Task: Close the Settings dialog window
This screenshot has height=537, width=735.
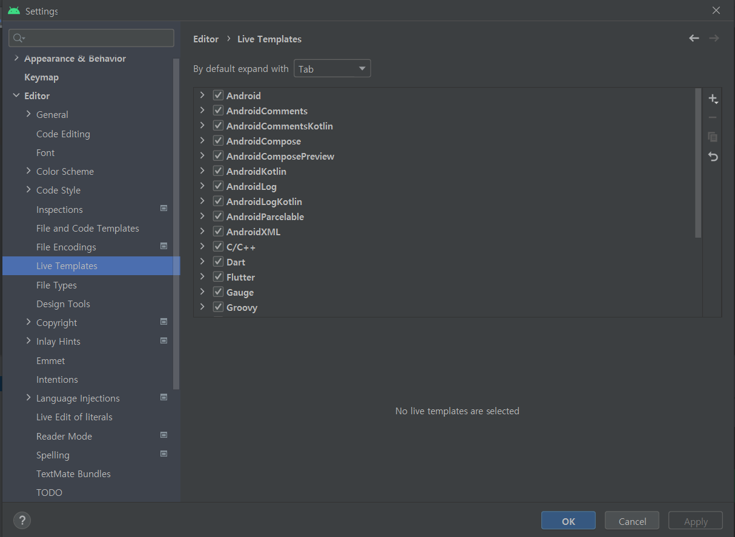Action: click(716, 10)
